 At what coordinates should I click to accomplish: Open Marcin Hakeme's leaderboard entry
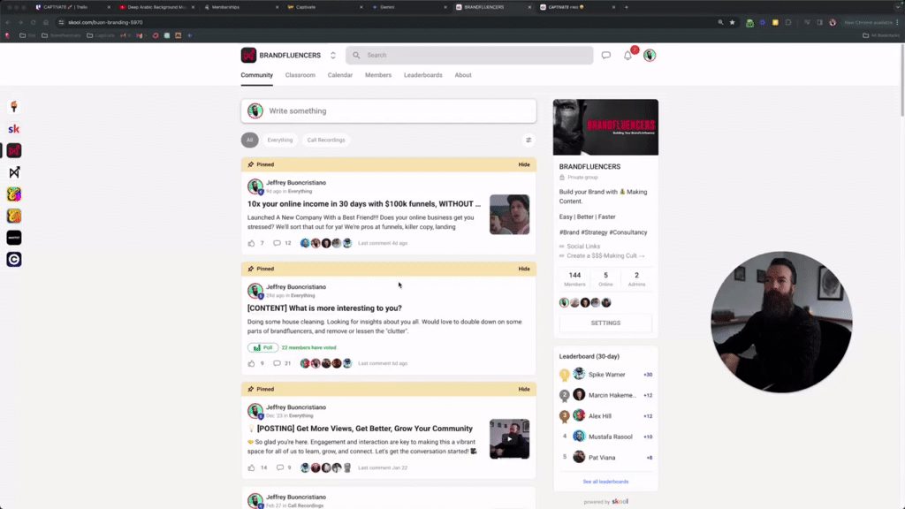pyautogui.click(x=612, y=395)
